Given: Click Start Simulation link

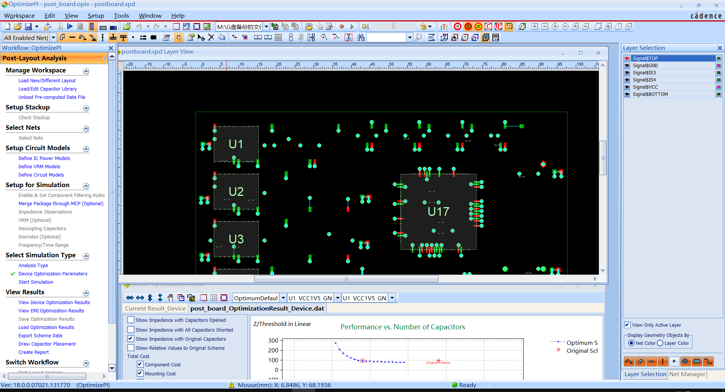Looking at the screenshot, I should tap(36, 282).
